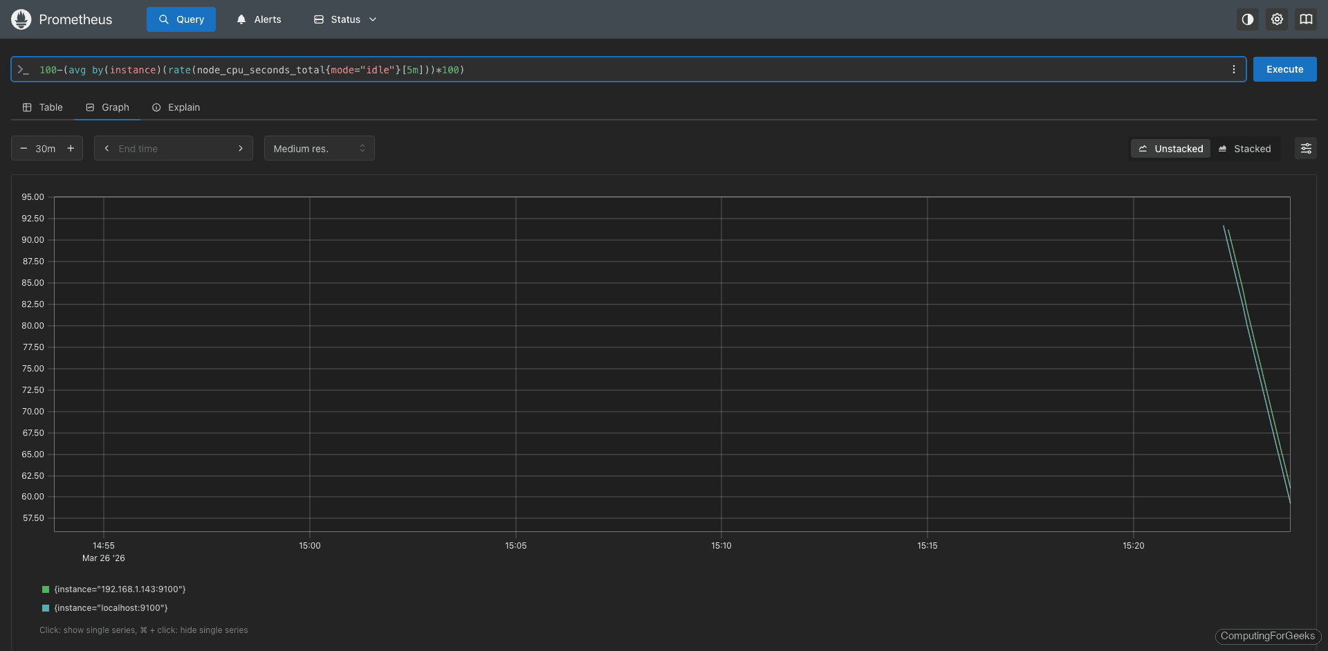Open the Prometheus settings gear icon

(1277, 19)
